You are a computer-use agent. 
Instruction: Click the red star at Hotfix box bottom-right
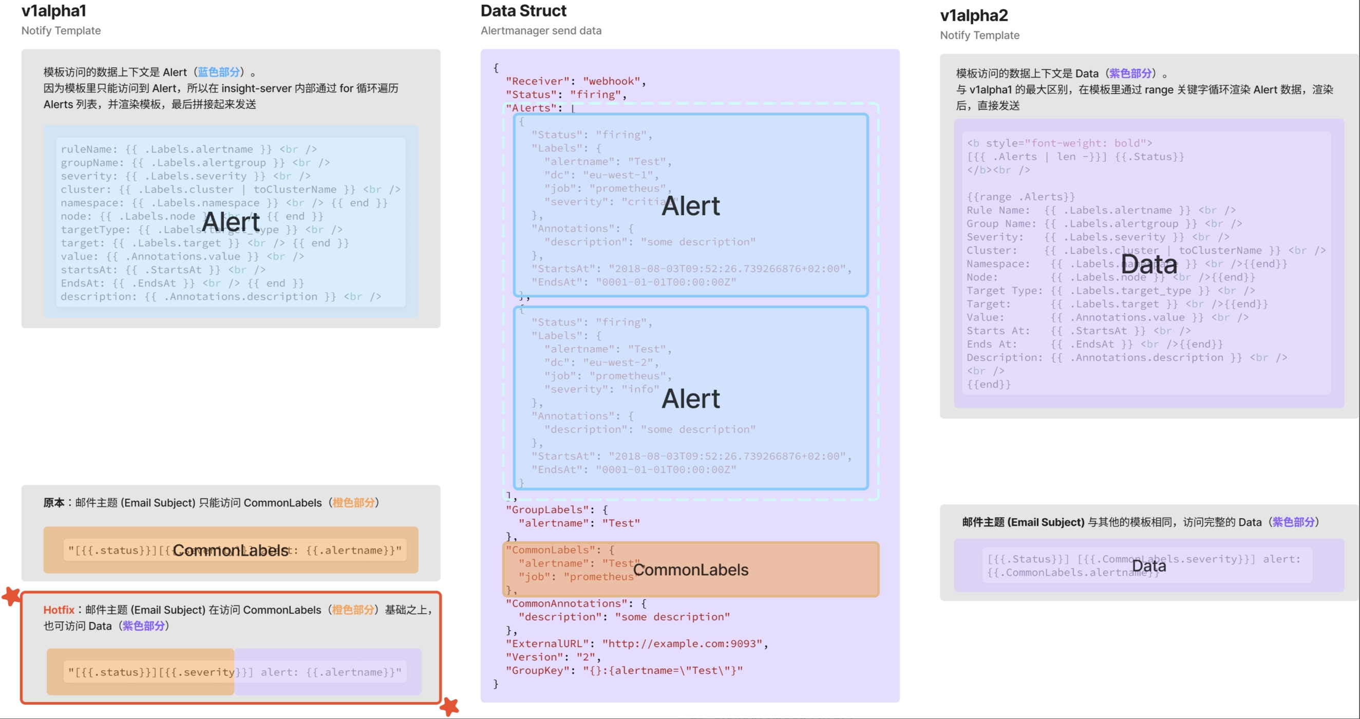tap(449, 706)
